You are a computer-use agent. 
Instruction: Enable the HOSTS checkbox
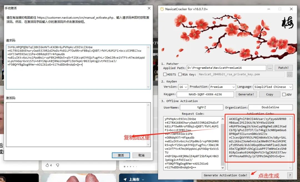point(165,74)
